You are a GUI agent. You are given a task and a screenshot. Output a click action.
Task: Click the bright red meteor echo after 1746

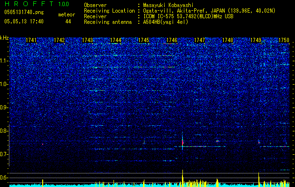click(x=182, y=143)
